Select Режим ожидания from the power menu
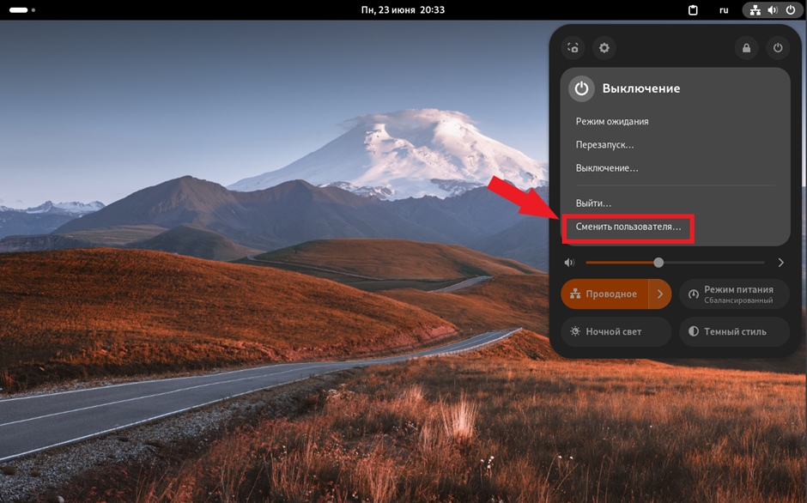The width and height of the screenshot is (807, 503). click(612, 122)
